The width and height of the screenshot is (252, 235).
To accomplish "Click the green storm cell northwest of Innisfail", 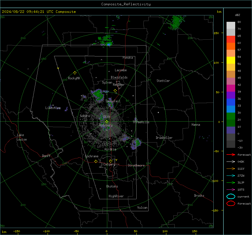I will pos(98,95).
